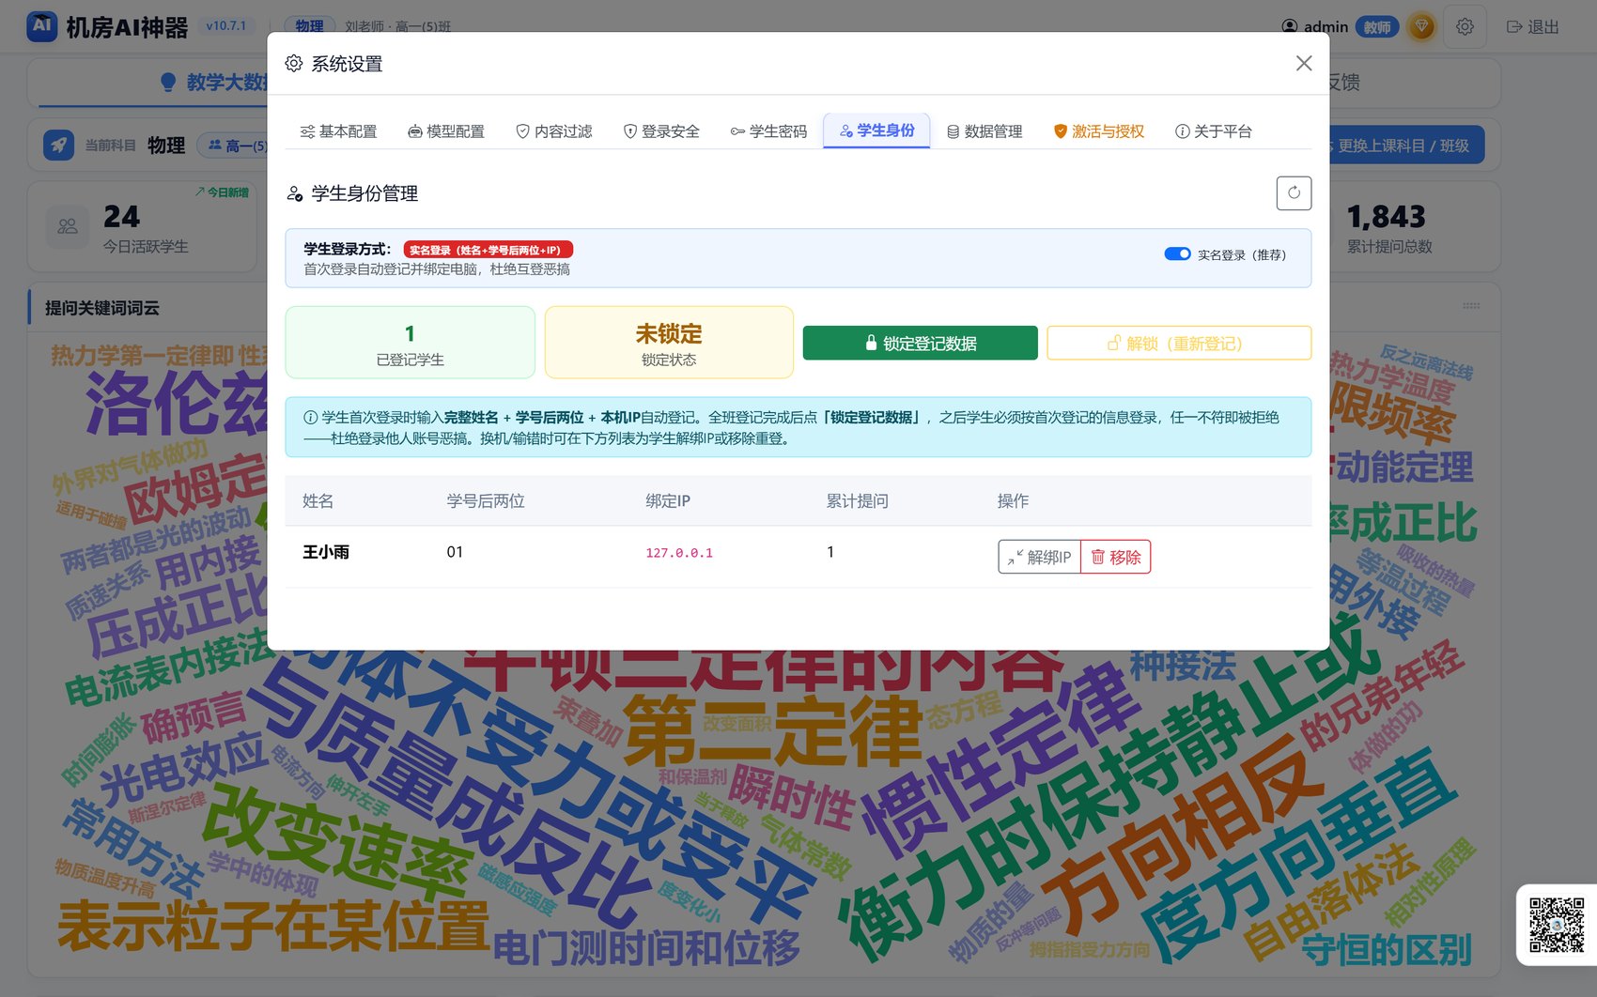1597x997 pixels.
Task: Open the 内容过滤 tab
Action: 554,131
